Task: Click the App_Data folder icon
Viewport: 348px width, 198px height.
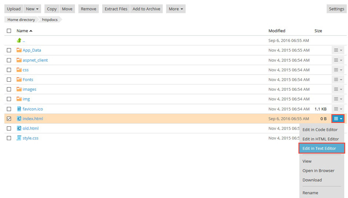Action: pos(19,50)
